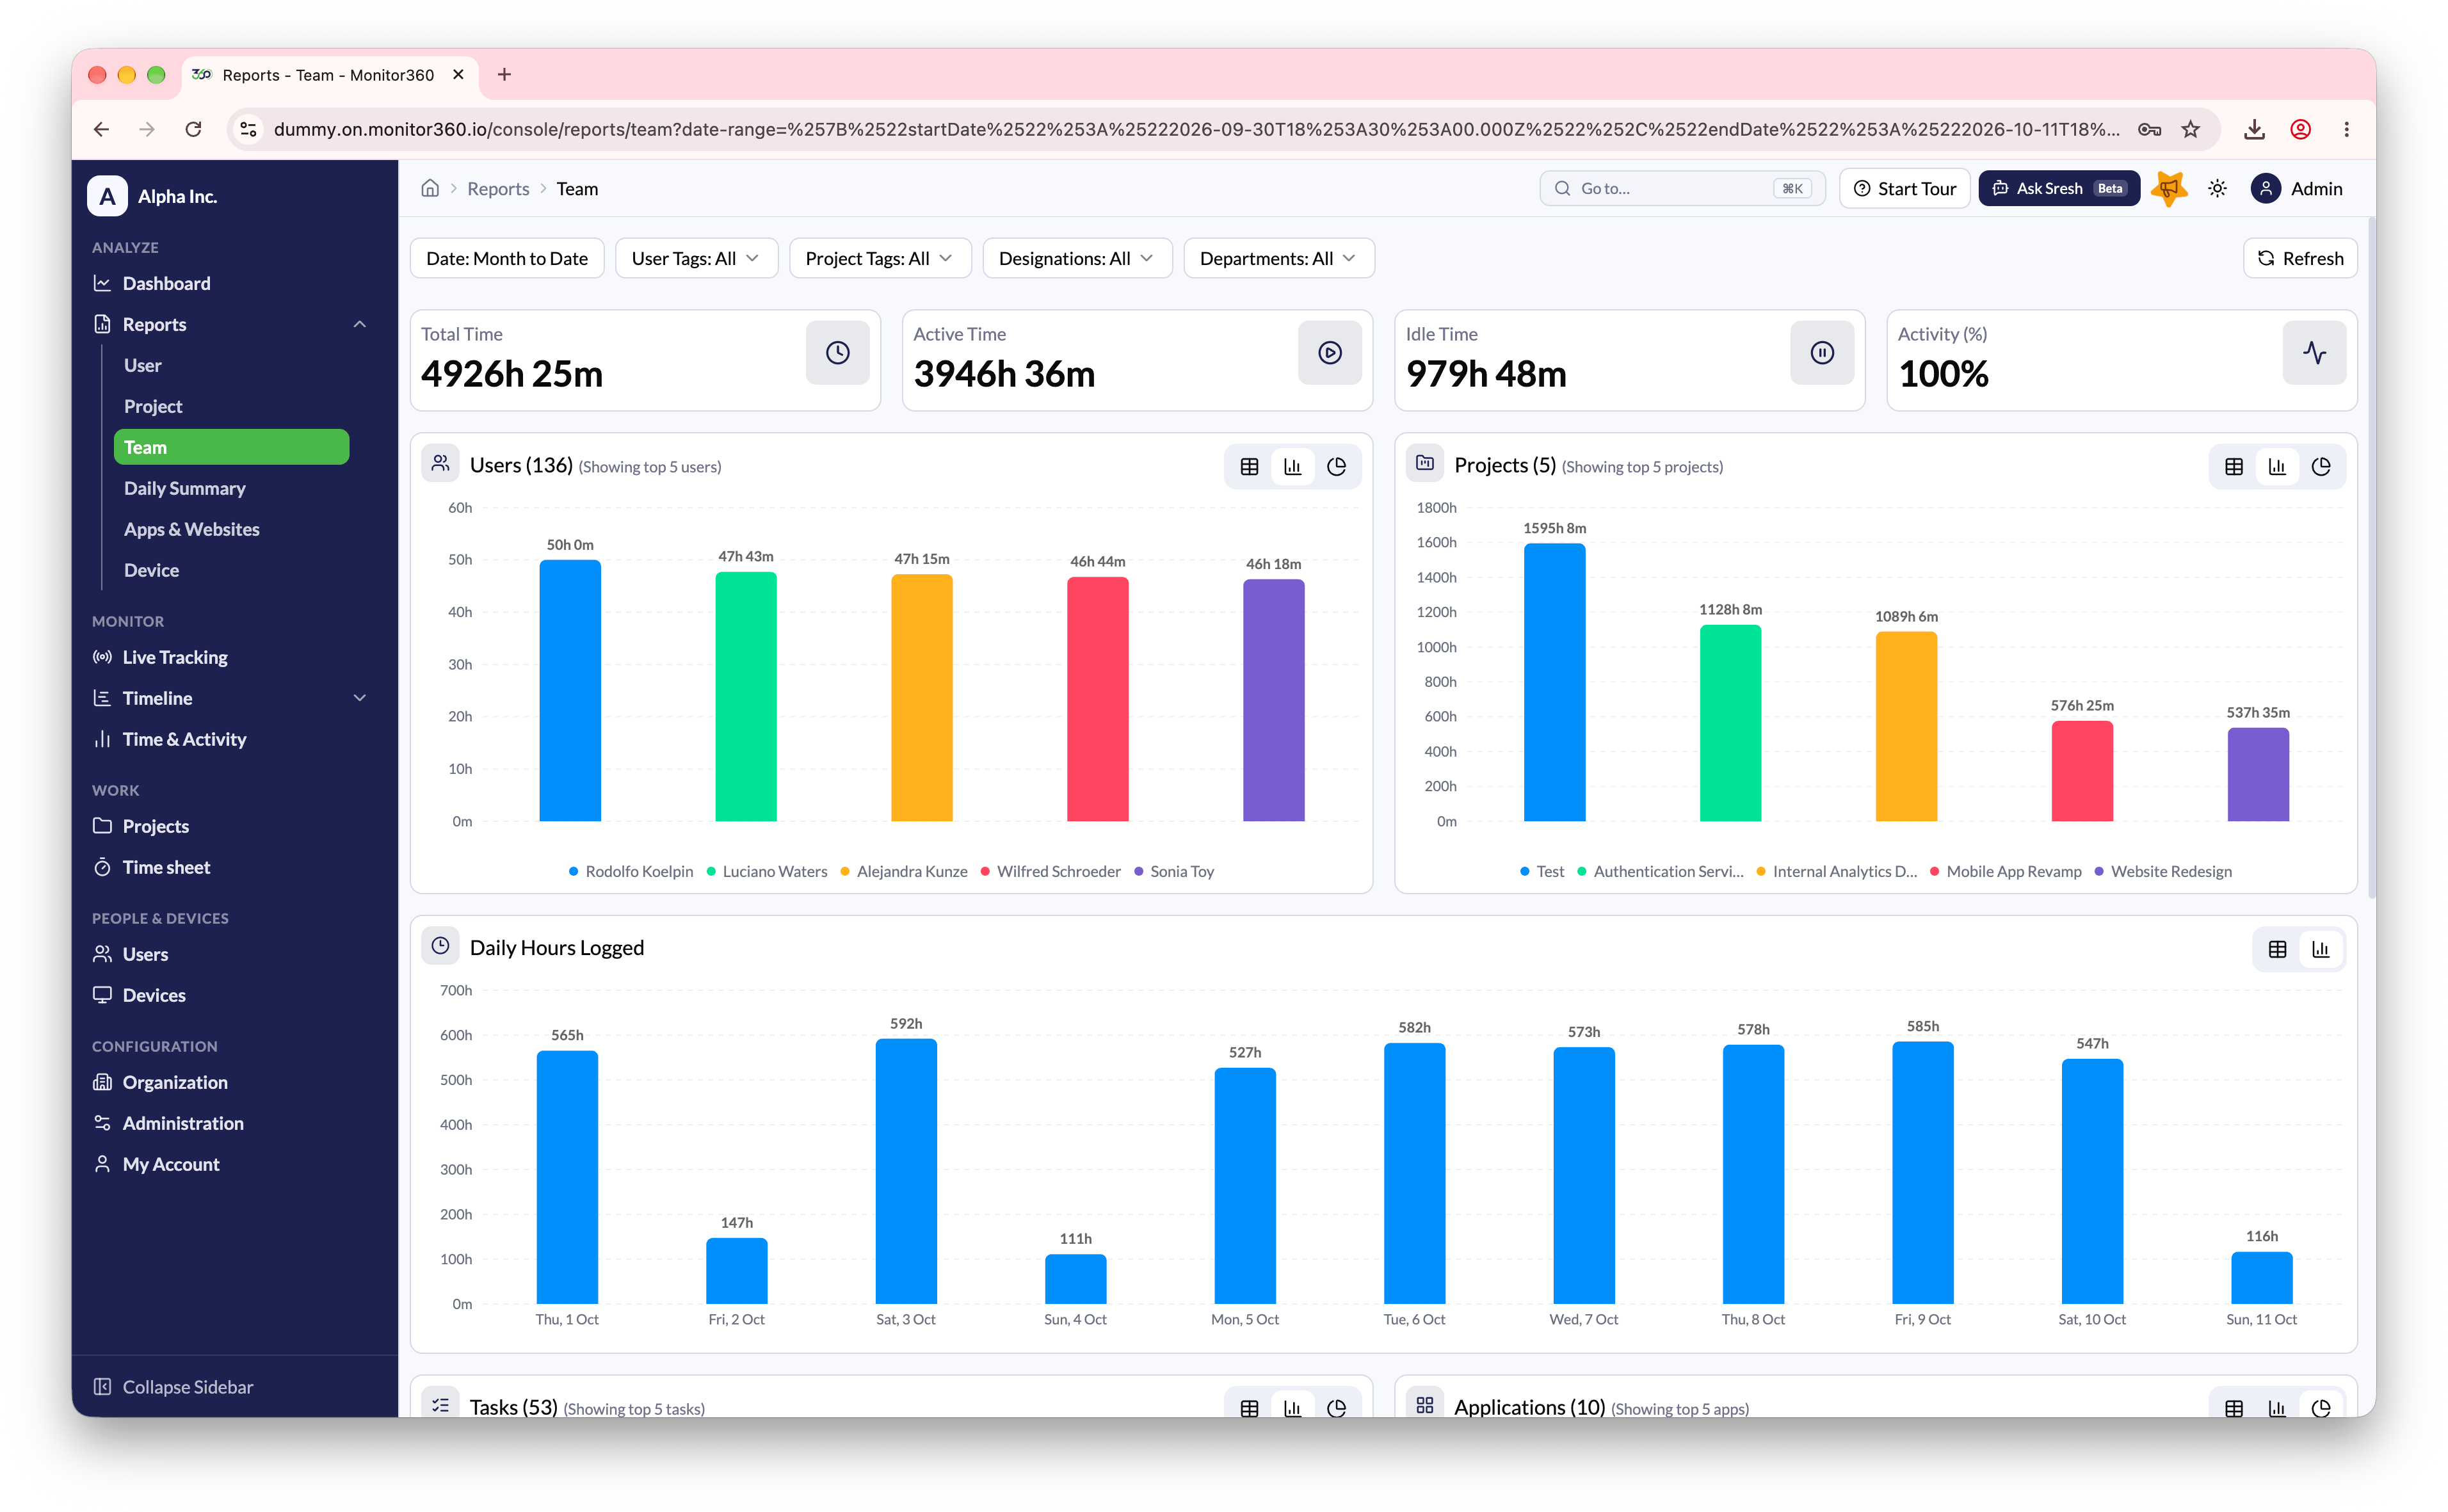Open Dashboard from sidebar

(x=232, y=283)
